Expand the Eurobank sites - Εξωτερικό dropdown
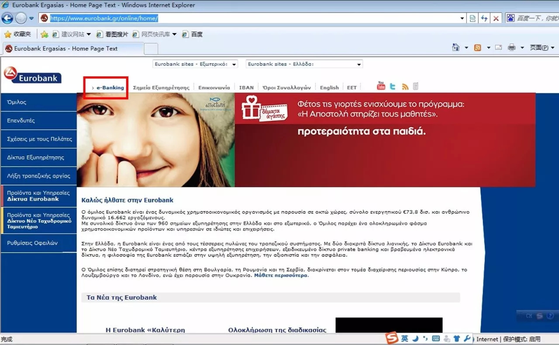559x345 pixels. click(195, 64)
